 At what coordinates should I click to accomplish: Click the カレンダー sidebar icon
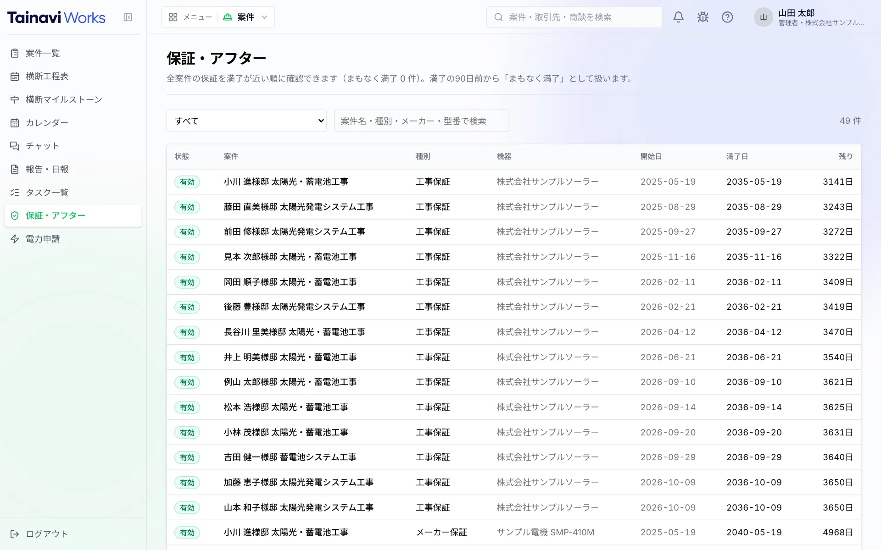[x=15, y=123]
